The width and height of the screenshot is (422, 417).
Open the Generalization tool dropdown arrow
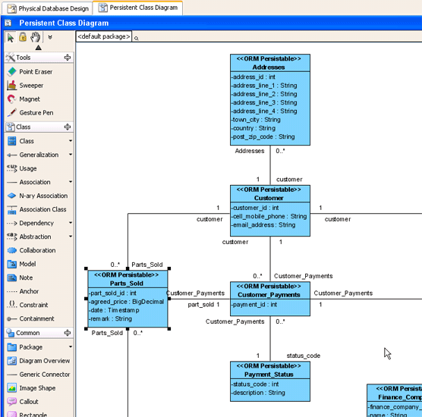(x=71, y=155)
